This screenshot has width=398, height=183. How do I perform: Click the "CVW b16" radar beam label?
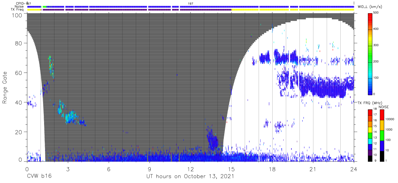click(x=39, y=176)
